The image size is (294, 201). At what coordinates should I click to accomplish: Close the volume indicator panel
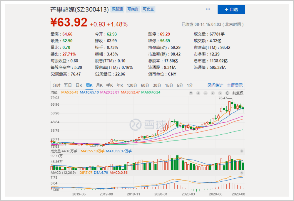(x=241, y=151)
